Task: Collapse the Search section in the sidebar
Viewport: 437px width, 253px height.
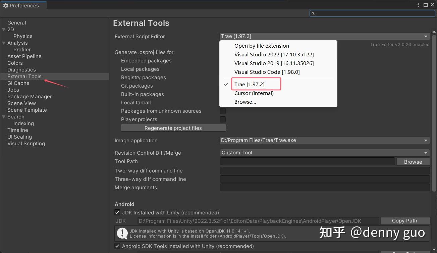Action: (x=3, y=117)
